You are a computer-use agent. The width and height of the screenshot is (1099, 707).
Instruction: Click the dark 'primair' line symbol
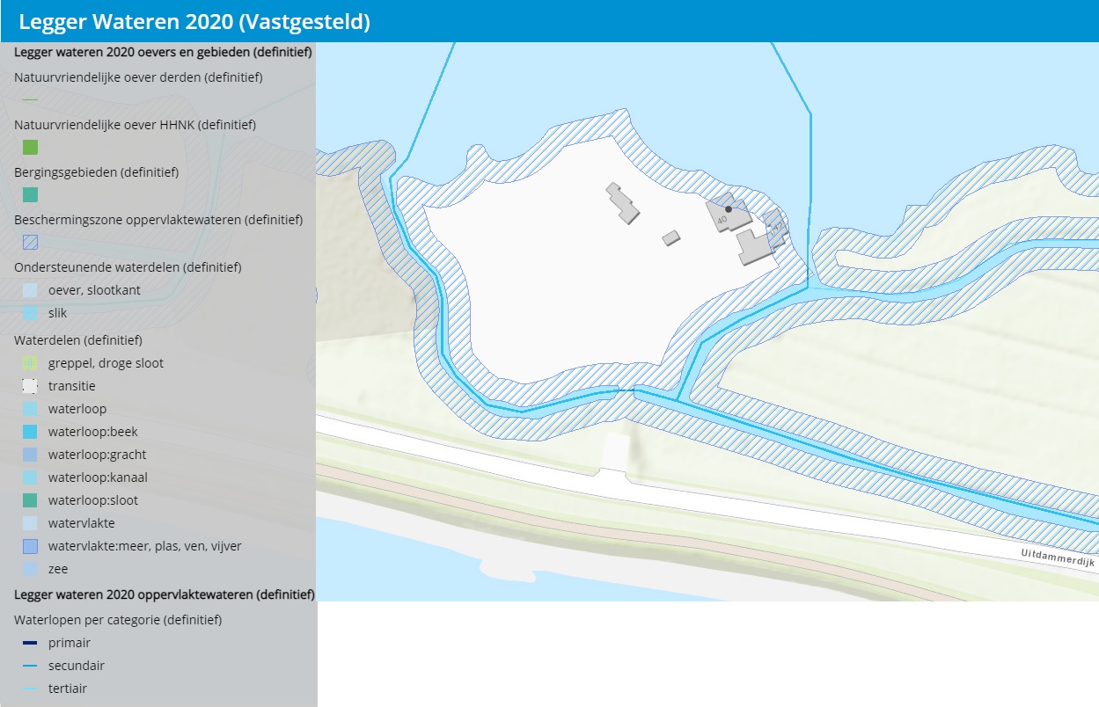30,644
